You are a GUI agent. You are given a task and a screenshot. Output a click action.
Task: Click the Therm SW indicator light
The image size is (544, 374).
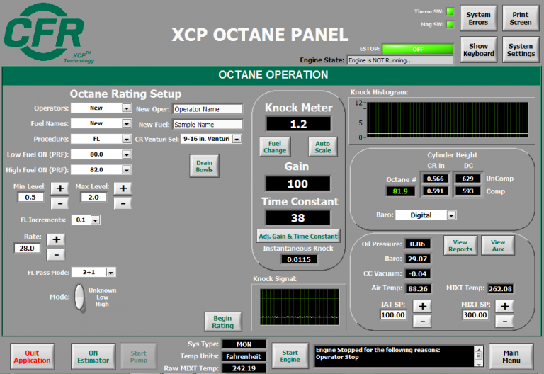click(450, 11)
